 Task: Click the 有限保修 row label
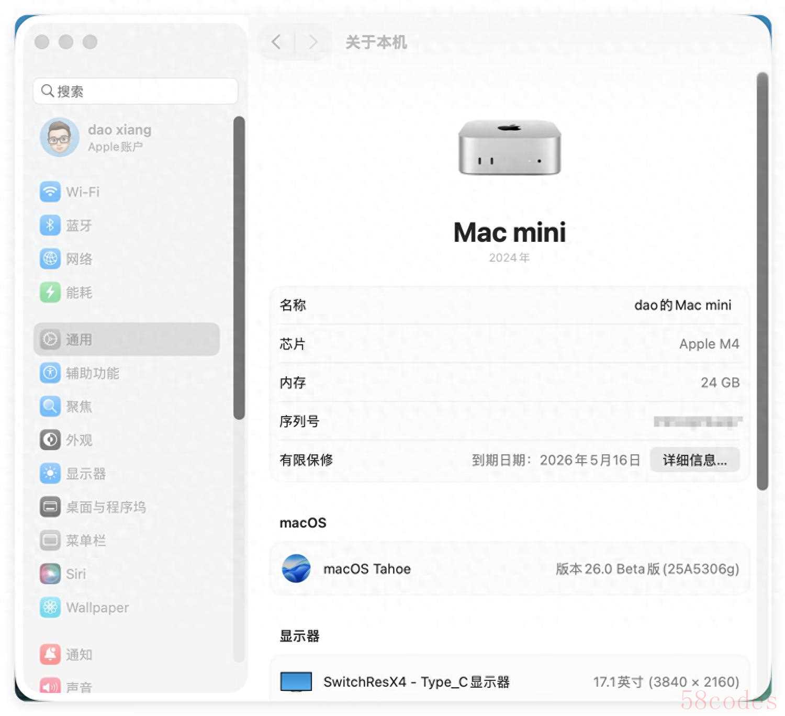coord(306,460)
